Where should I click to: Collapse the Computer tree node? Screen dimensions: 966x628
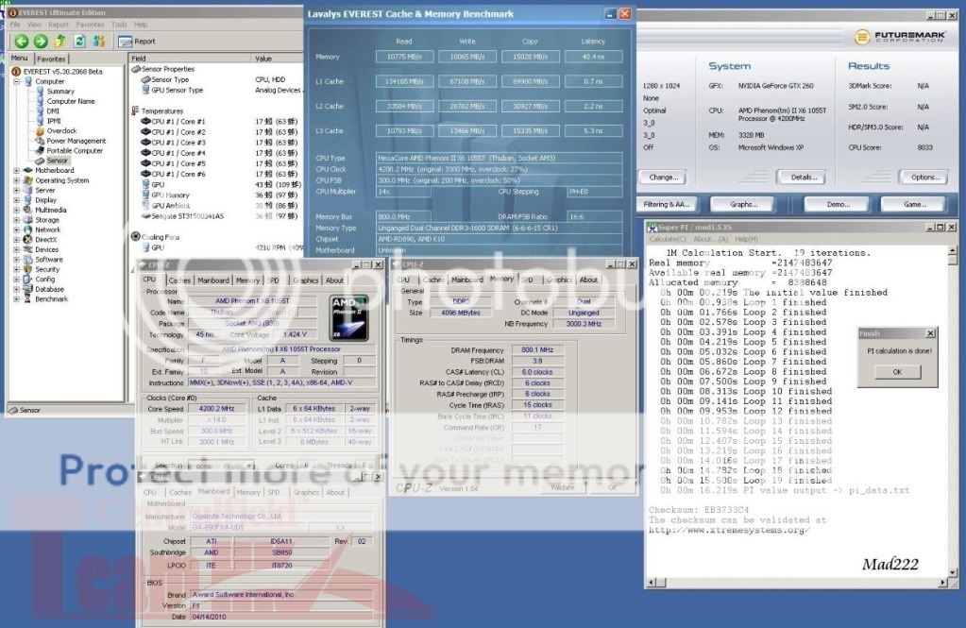[16, 81]
